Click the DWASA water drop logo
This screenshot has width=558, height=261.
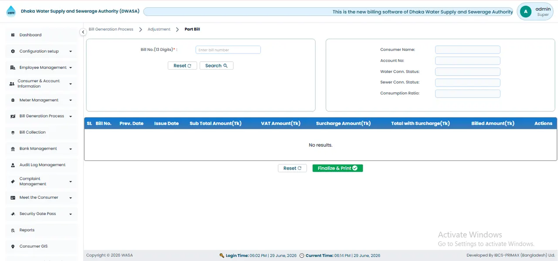(x=11, y=11)
